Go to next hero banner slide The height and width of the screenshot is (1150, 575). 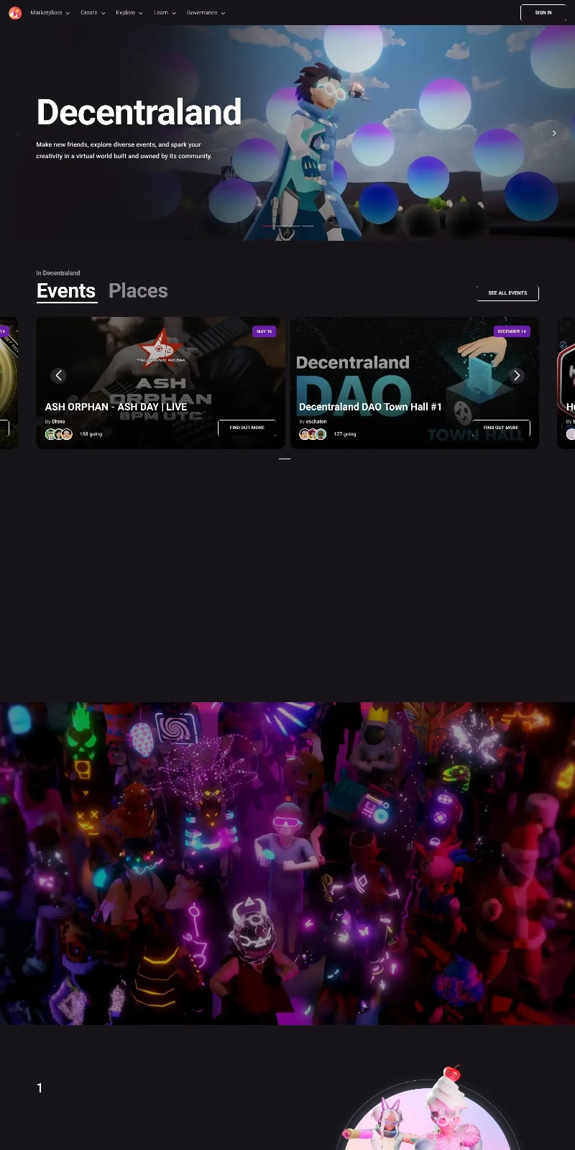pyautogui.click(x=553, y=133)
